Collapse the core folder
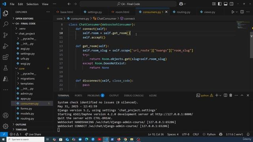The width and height of the screenshot is (253, 142). point(21,69)
